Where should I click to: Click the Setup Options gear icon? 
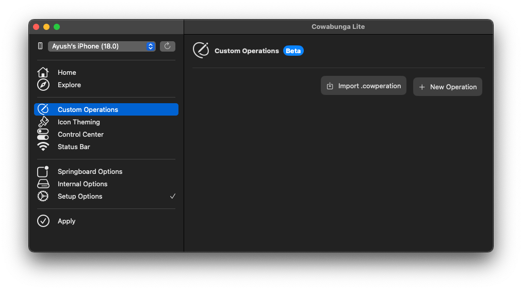pos(43,196)
